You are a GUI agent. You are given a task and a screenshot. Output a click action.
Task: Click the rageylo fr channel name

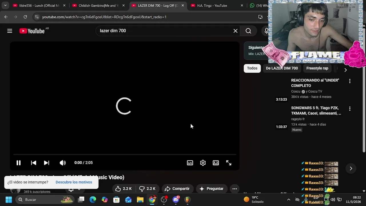point(298,119)
